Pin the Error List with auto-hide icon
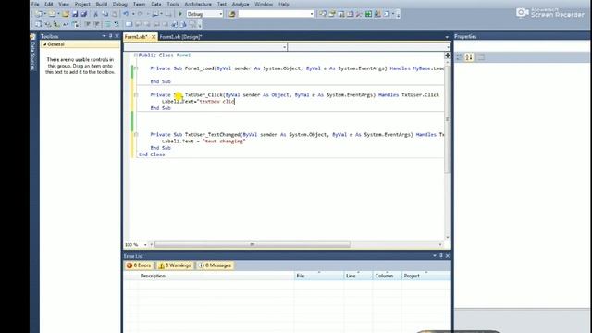 click(440, 255)
